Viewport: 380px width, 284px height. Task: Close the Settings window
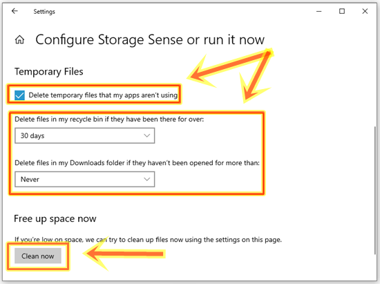click(365, 11)
